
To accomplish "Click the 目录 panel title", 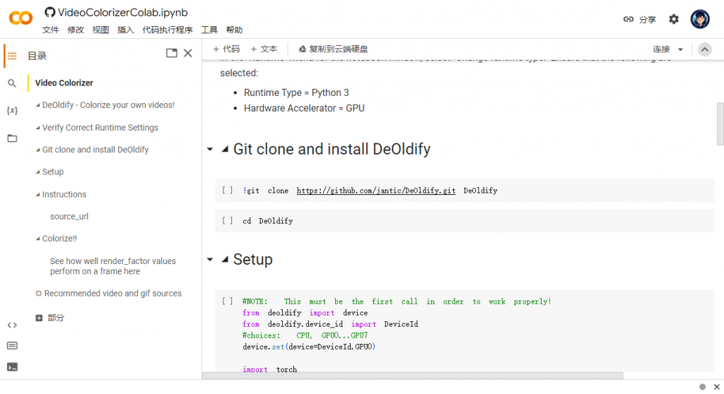I will (37, 56).
